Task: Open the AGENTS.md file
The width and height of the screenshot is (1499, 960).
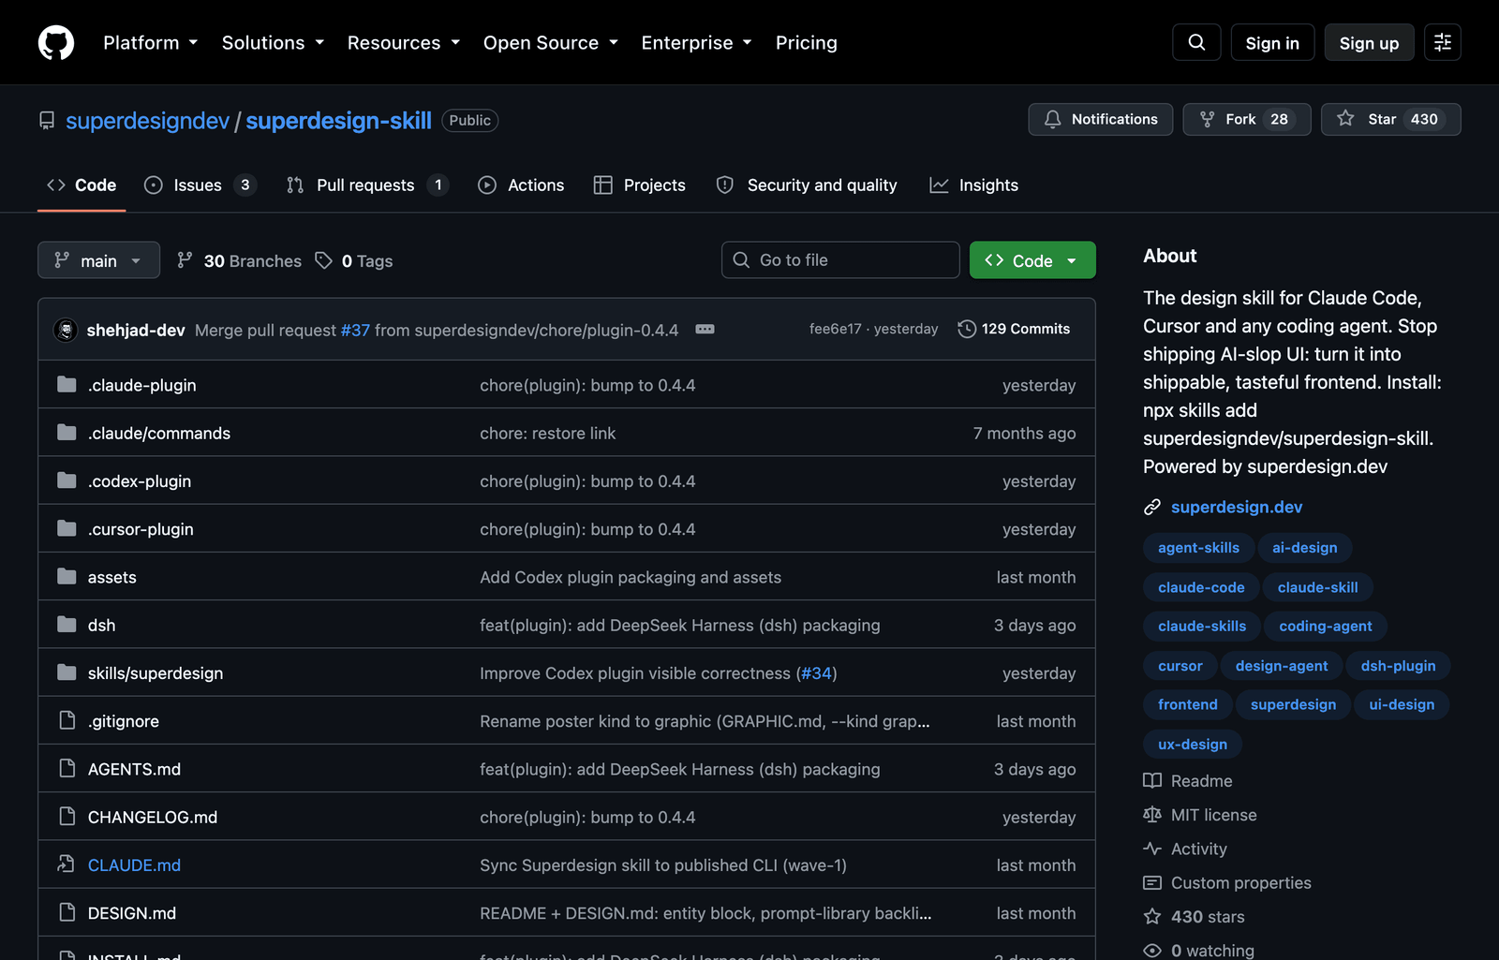Action: [x=134, y=769]
